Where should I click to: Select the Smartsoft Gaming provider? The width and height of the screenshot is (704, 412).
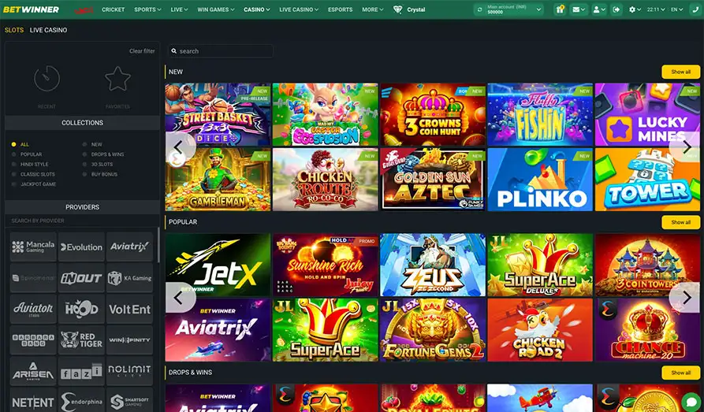(x=129, y=400)
